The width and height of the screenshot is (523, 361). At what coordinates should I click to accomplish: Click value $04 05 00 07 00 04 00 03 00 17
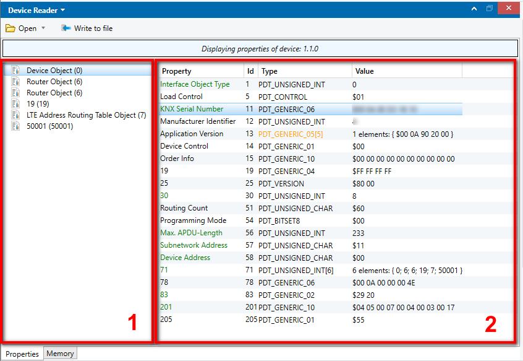click(403, 307)
